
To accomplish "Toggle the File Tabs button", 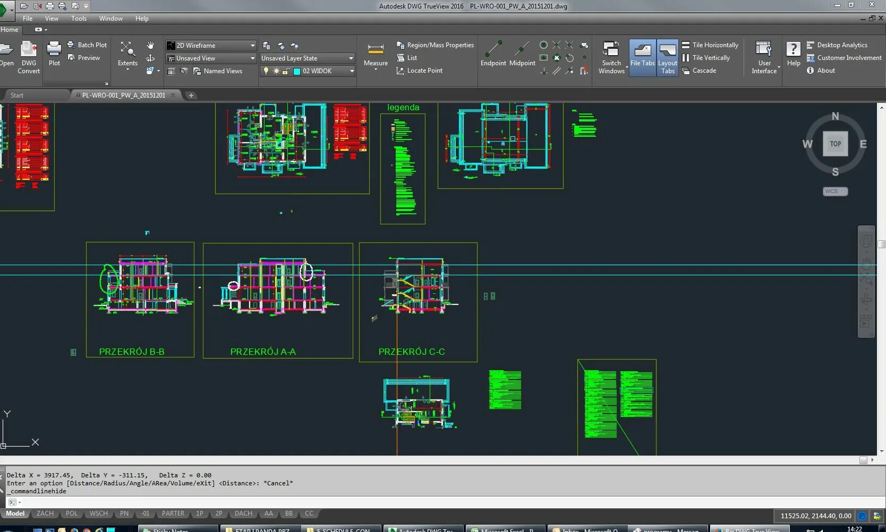I will coord(643,57).
